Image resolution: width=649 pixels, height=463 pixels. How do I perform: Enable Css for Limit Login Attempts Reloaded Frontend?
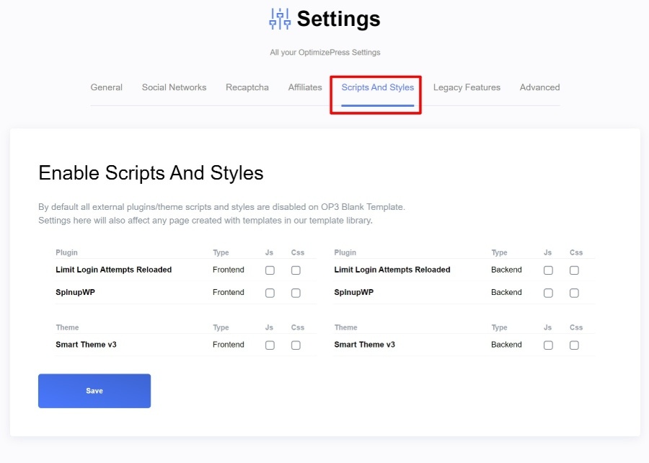[296, 270]
